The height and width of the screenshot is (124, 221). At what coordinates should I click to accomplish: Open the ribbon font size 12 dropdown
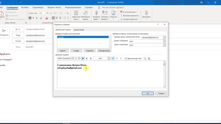[x=45, y=13]
